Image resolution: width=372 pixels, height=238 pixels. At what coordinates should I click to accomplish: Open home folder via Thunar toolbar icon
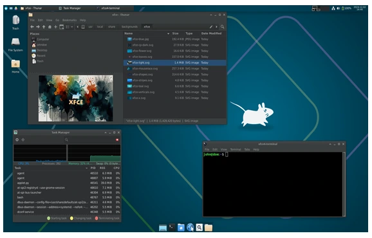50,27
